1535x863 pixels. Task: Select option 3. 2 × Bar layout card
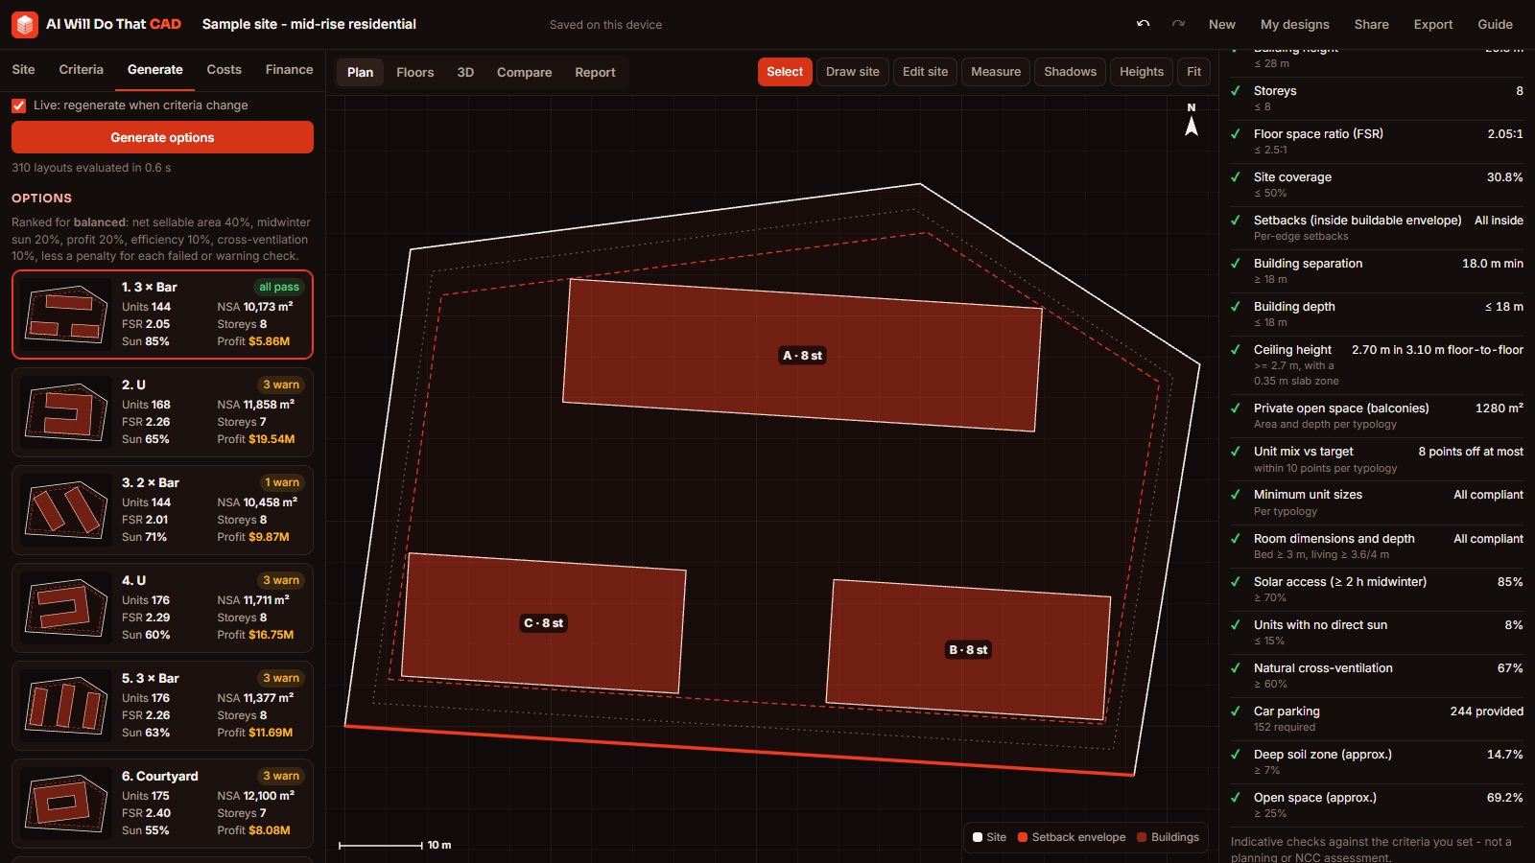(x=162, y=510)
